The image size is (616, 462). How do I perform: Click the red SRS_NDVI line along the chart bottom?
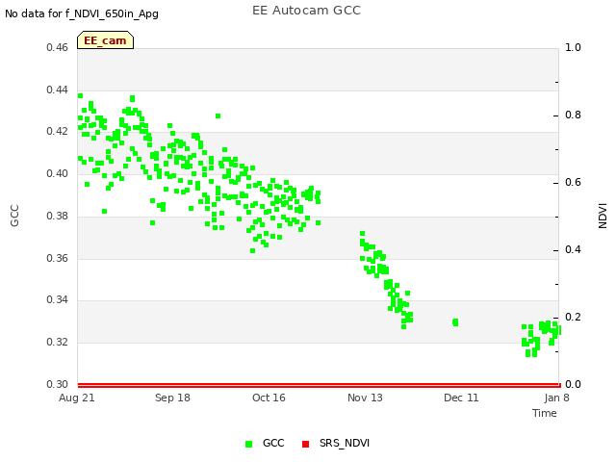click(319, 385)
